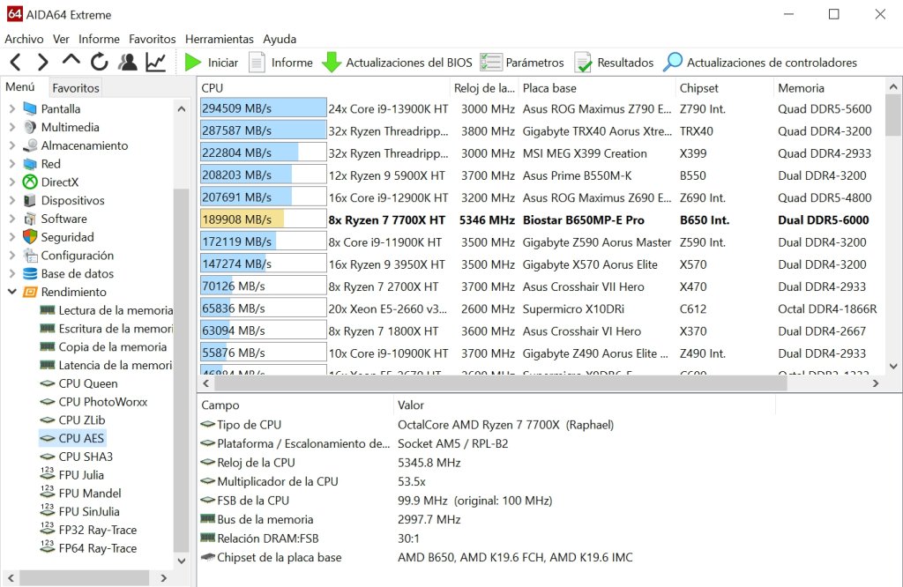
Task: Click the Informe toolbar button
Action: [x=281, y=63]
